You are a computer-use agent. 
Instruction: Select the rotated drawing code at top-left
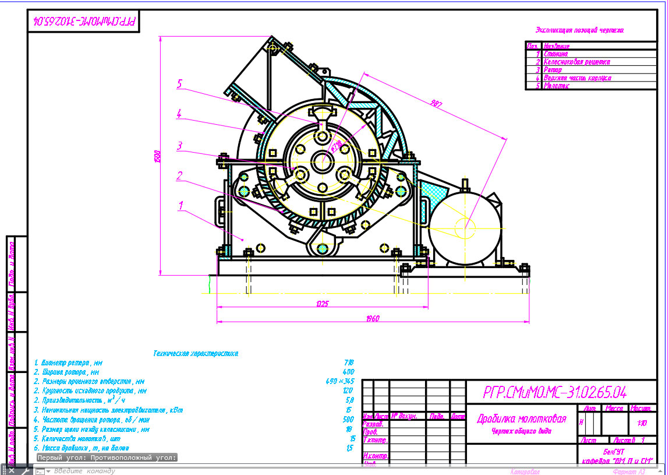point(83,22)
